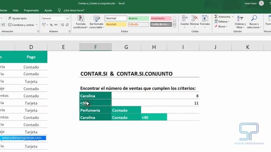Screen dimensions: 271x152
Task: Open Ordenar y filtrar menu
Action: point(240,22)
